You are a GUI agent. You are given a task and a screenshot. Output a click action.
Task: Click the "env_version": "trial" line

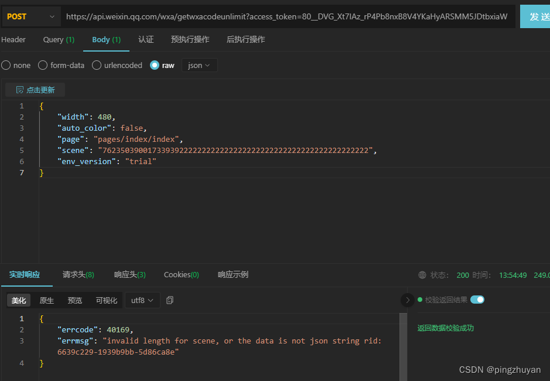107,162
